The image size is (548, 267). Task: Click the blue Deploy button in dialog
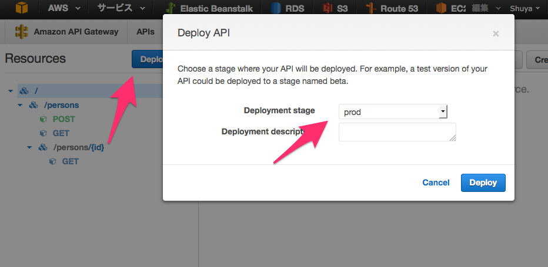click(x=483, y=182)
